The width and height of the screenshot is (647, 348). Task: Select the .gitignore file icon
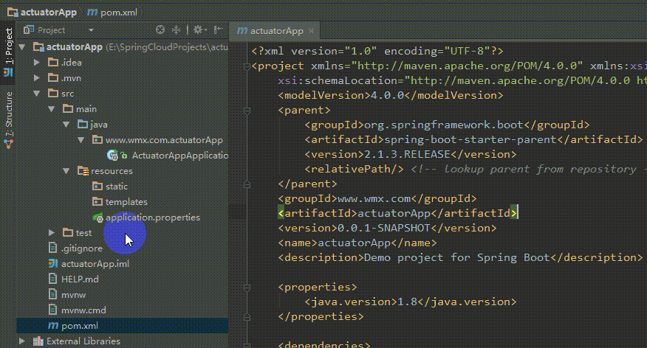tap(53, 248)
